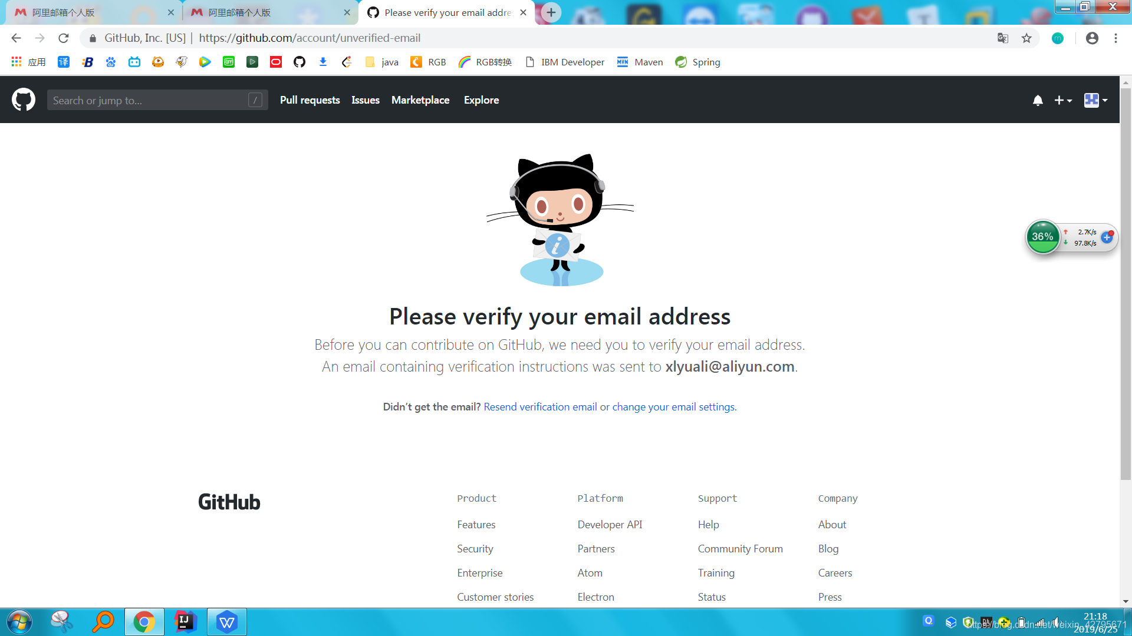Click change your email settings link

[673, 407]
